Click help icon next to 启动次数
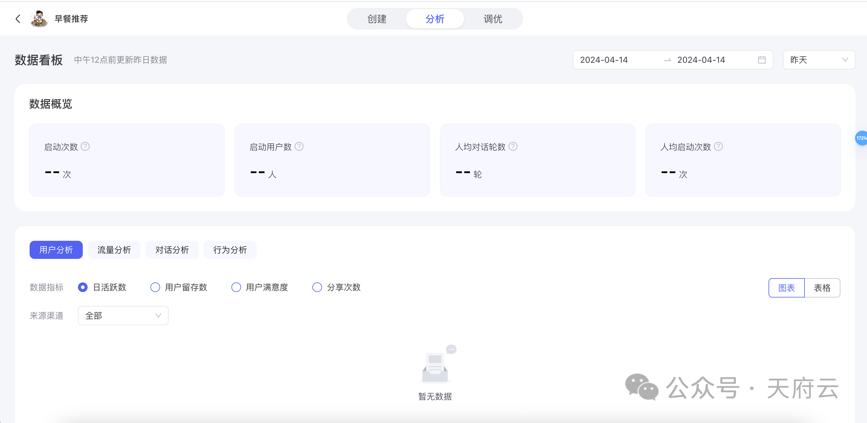This screenshot has height=423, width=867. click(85, 147)
